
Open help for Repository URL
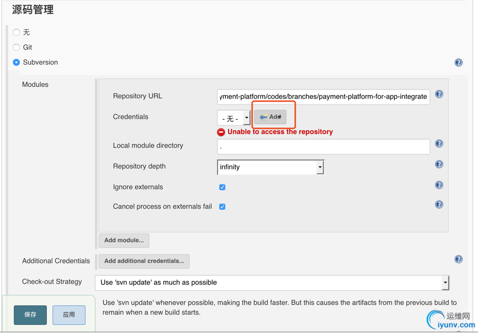tap(439, 94)
